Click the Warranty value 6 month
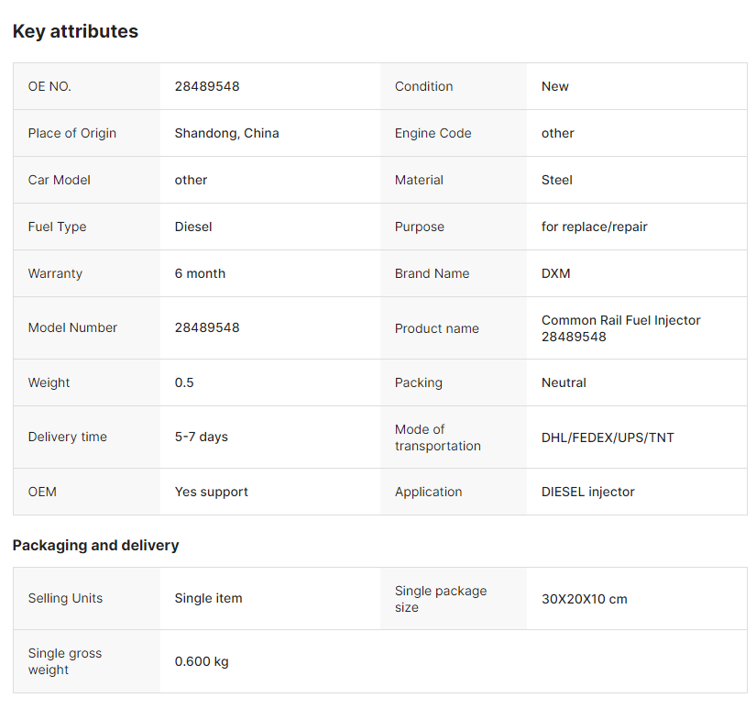The height and width of the screenshot is (709, 756). [200, 273]
